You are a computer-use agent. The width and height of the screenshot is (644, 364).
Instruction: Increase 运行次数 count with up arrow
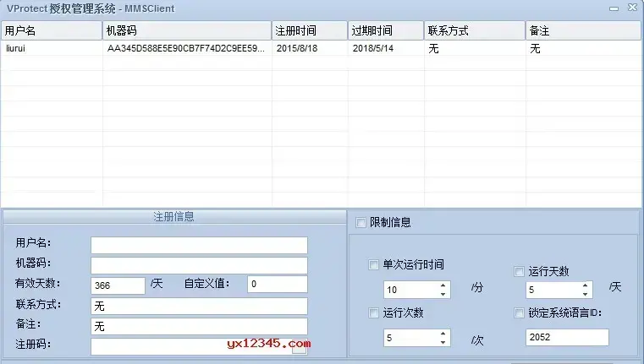(x=443, y=334)
